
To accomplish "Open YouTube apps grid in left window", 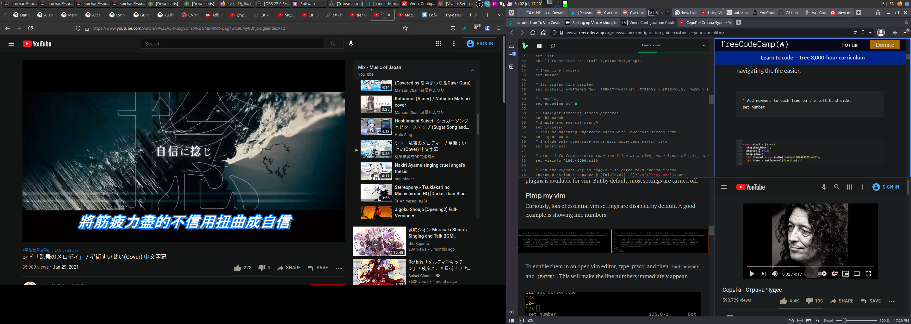I will (438, 44).
